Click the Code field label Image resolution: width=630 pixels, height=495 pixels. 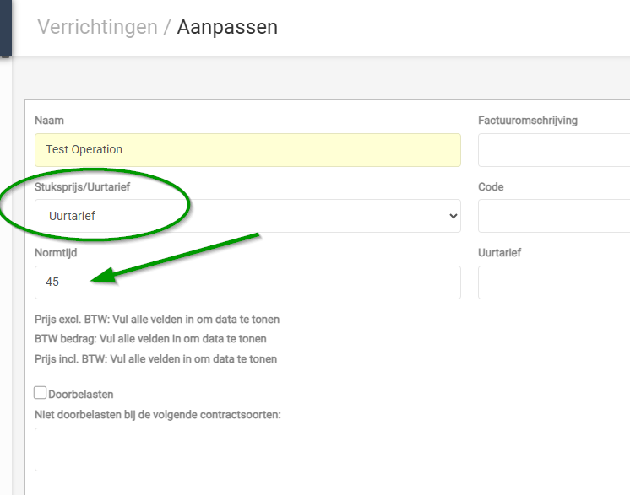491,186
